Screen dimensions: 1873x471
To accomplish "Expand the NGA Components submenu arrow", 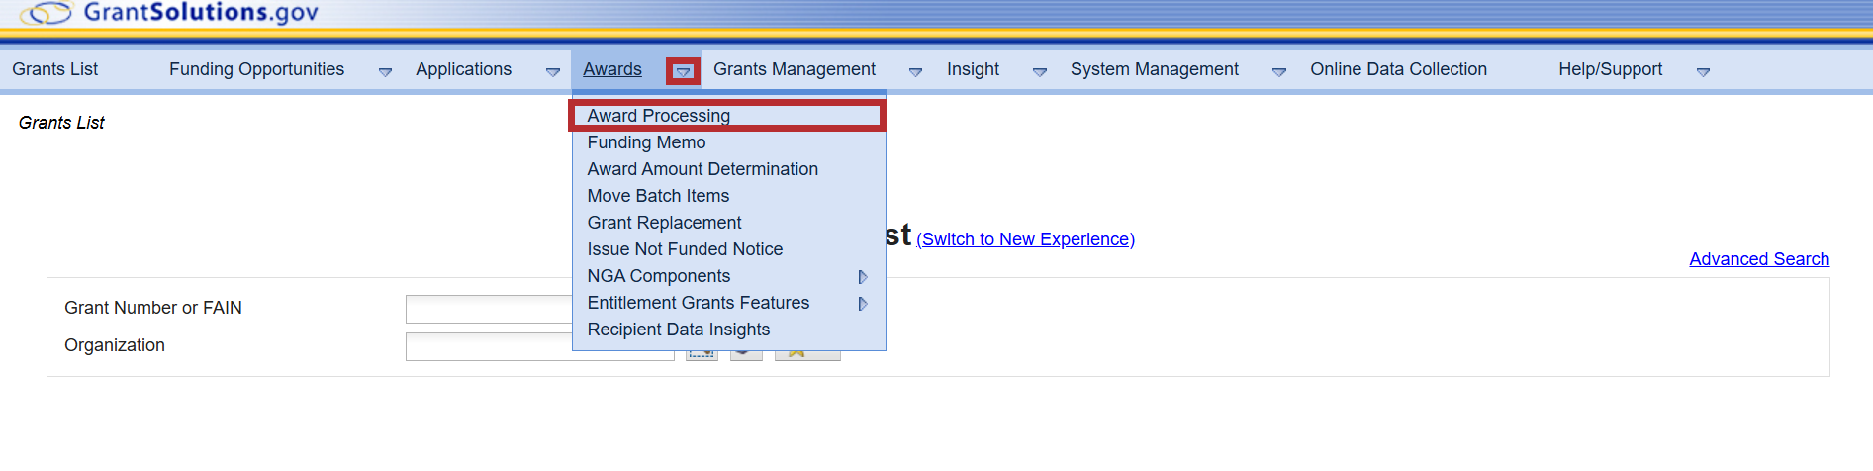I will [x=863, y=277].
